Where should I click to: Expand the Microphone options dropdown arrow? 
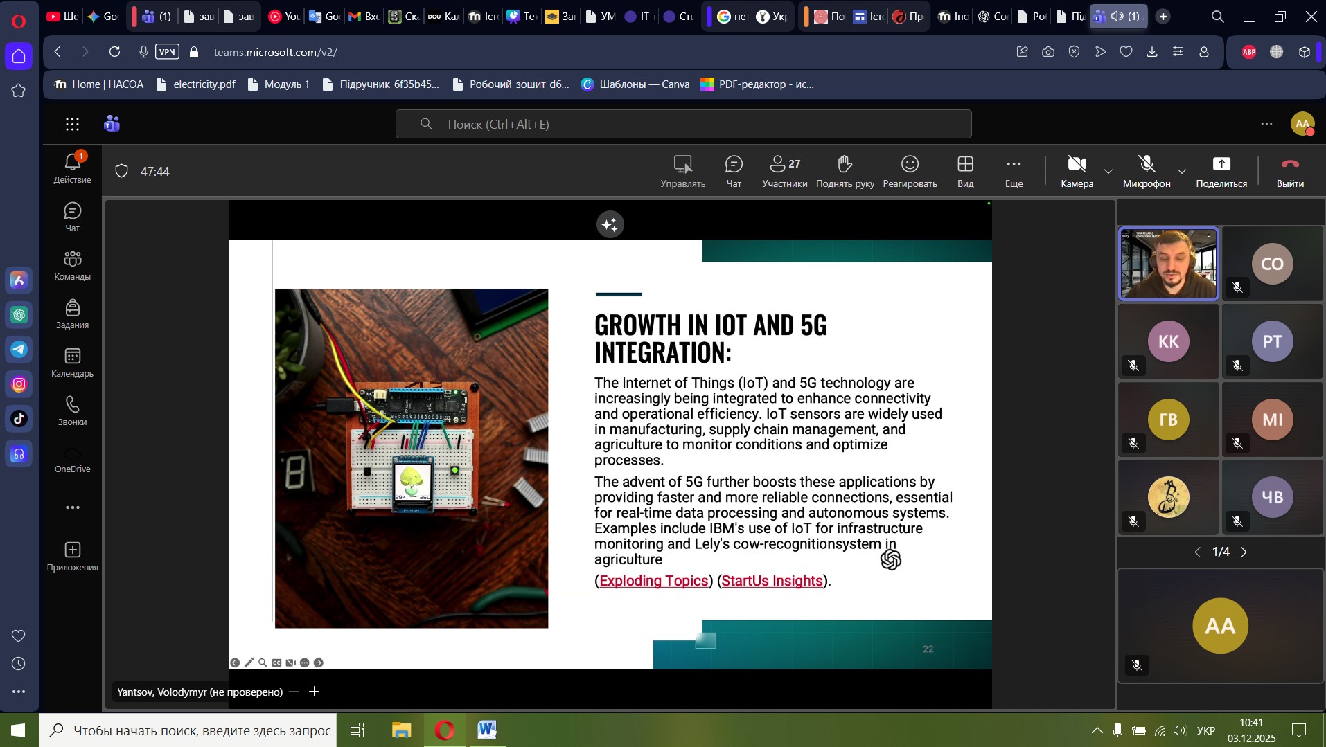tap(1181, 172)
